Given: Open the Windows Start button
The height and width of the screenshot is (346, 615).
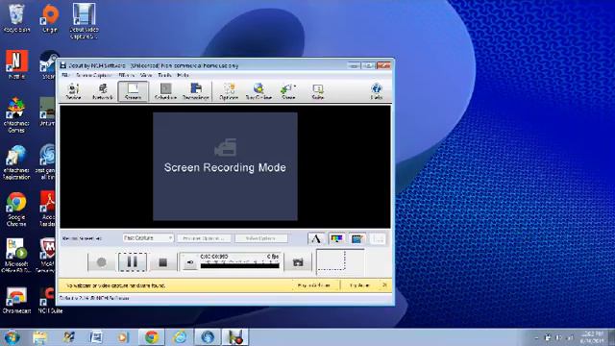Looking at the screenshot, I should pyautogui.click(x=12, y=337).
